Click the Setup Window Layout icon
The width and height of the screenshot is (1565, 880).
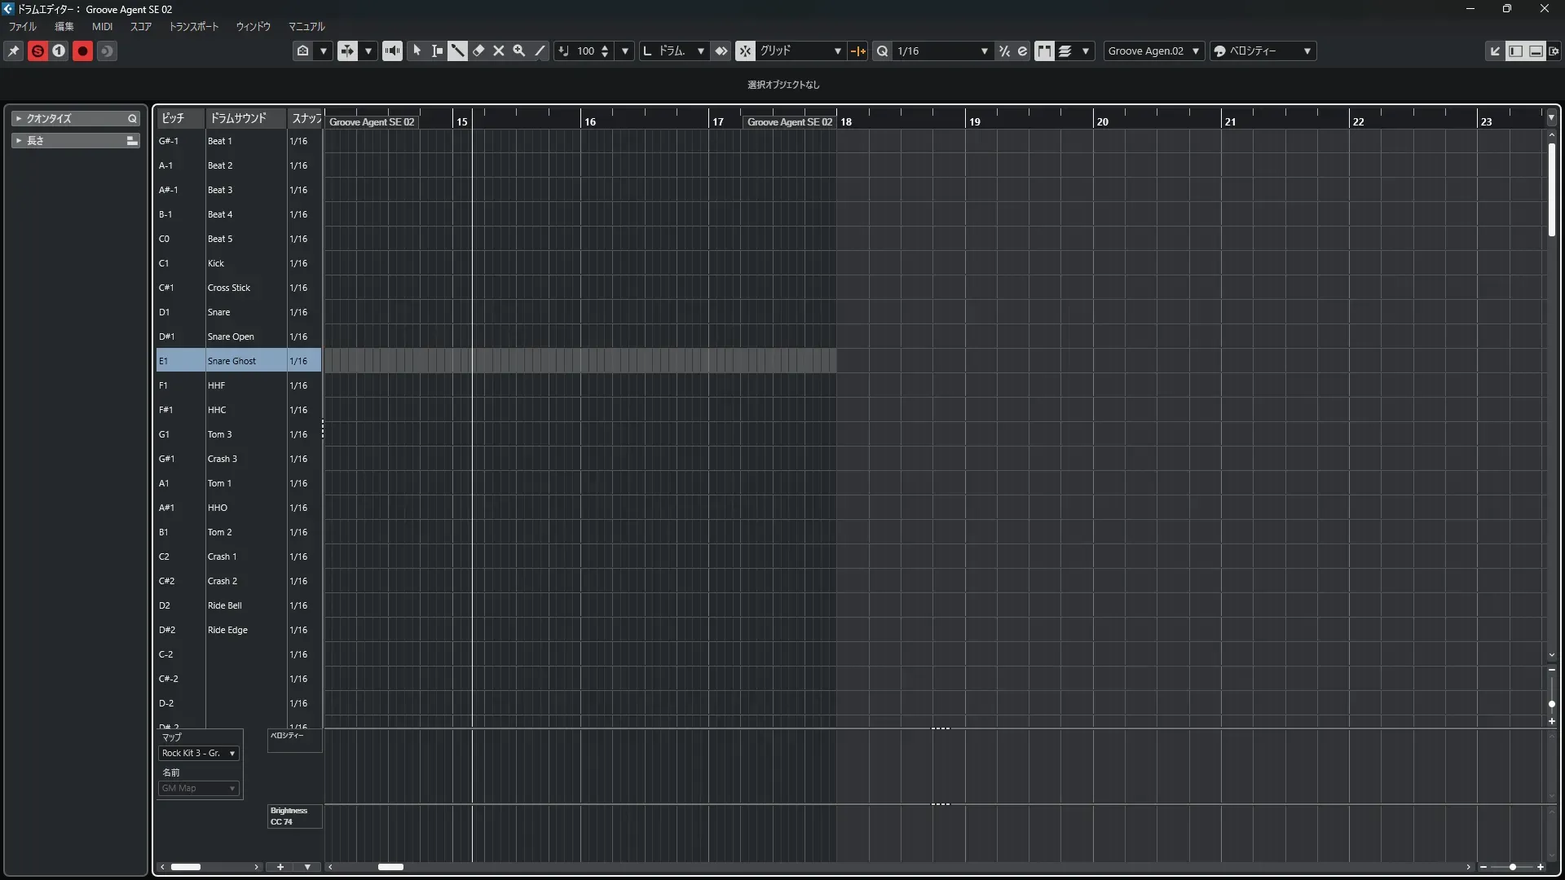(1554, 51)
